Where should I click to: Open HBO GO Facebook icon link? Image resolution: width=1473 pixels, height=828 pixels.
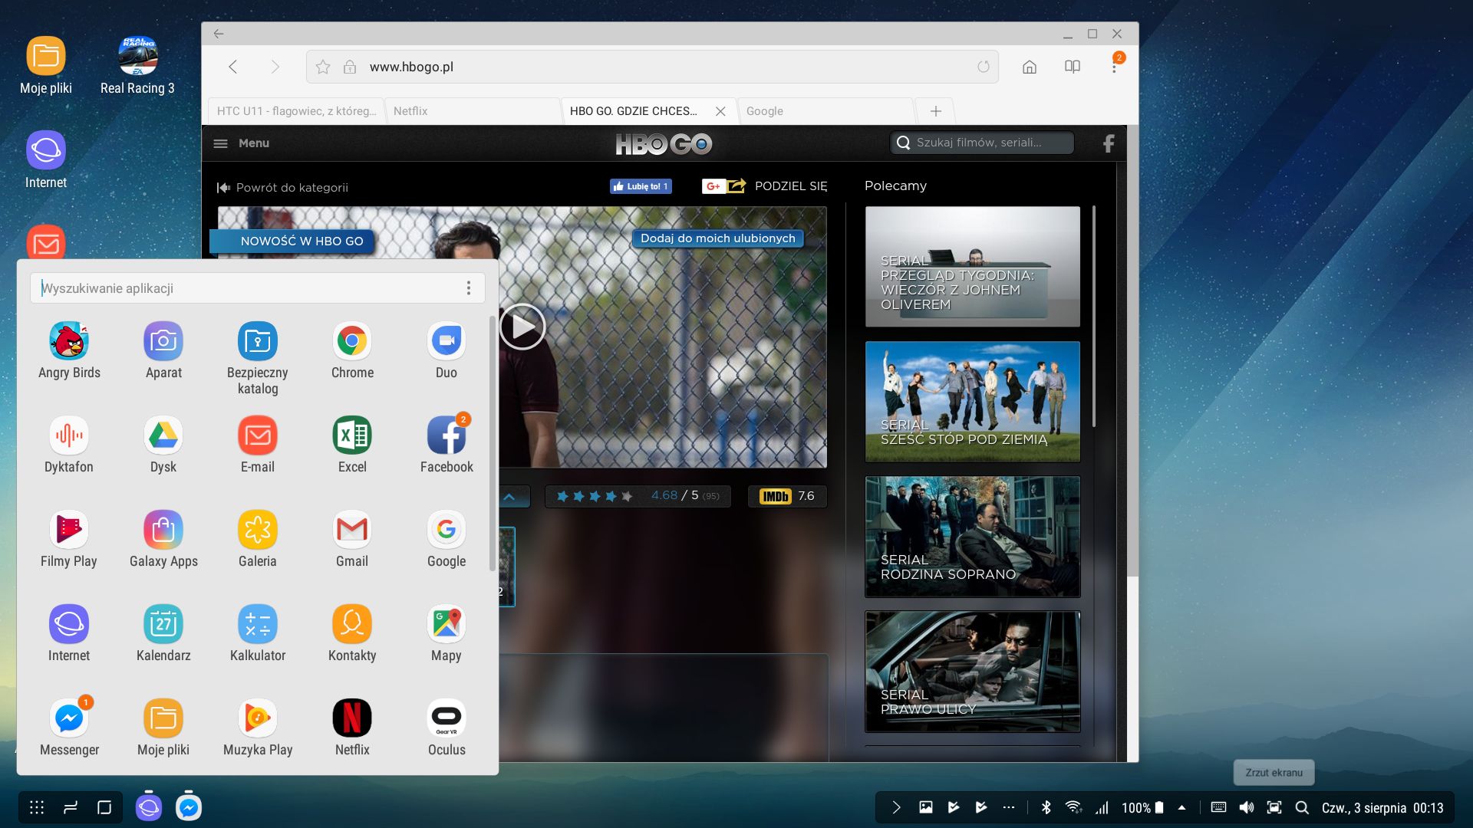pyautogui.click(x=1109, y=143)
